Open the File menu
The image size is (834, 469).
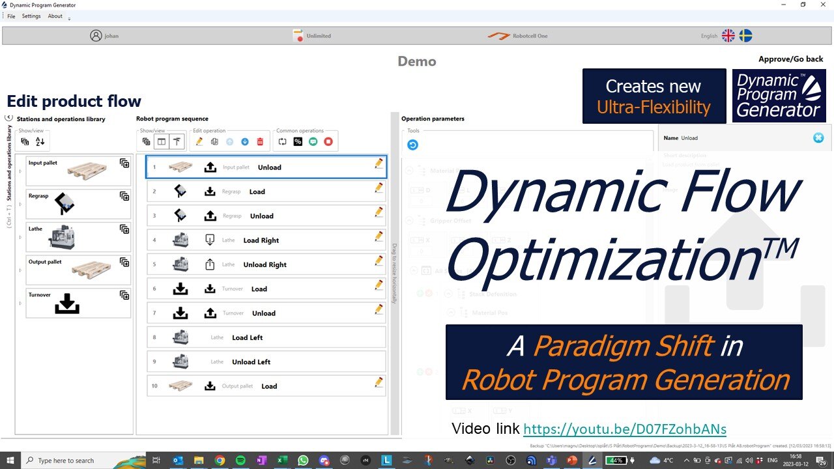click(x=10, y=16)
